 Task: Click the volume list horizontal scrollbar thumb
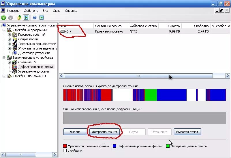(x=138, y=76)
